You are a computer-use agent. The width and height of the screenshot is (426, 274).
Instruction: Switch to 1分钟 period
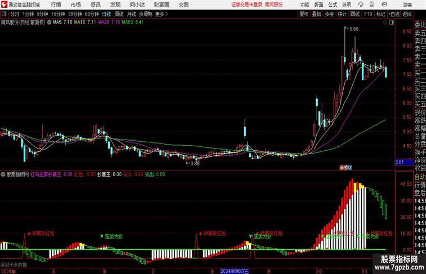[x=28, y=14]
